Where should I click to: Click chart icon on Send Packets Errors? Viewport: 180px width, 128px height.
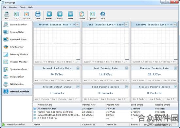(127, 87)
